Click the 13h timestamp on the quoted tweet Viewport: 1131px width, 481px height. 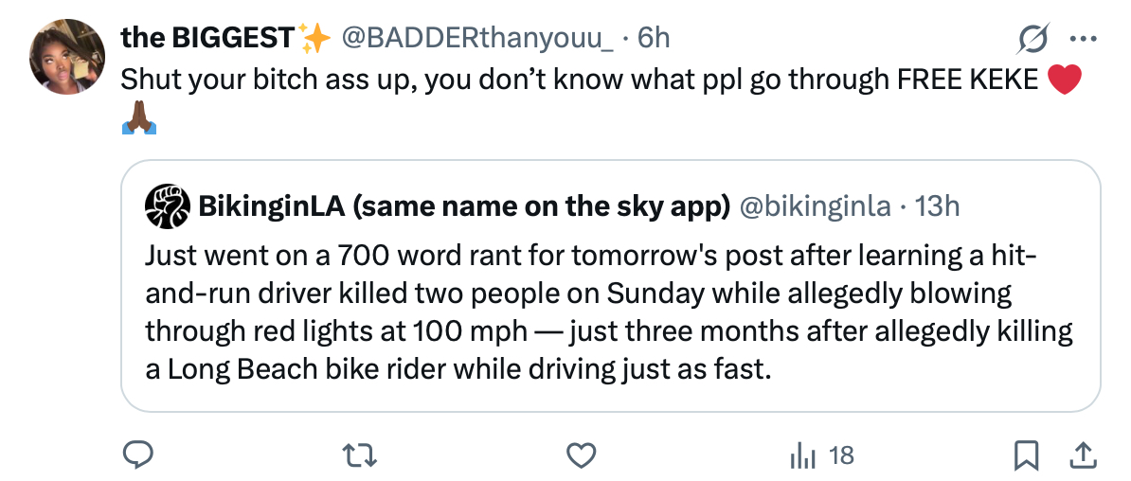pos(938,207)
